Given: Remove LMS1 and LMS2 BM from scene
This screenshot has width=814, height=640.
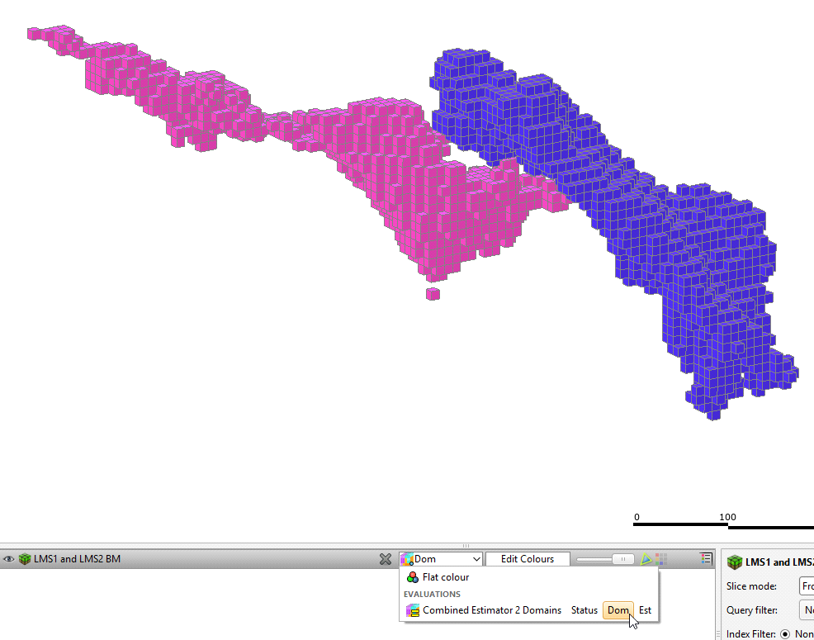Looking at the screenshot, I should tap(385, 559).
